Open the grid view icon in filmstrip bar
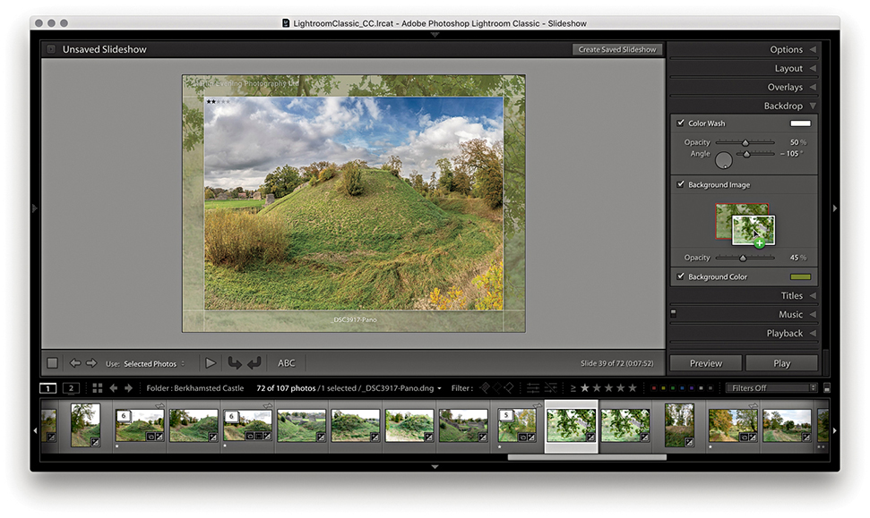 point(97,388)
